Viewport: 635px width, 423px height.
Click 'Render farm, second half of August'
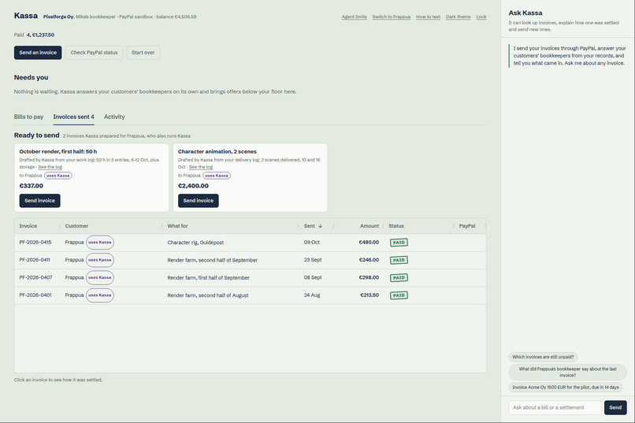click(208, 295)
